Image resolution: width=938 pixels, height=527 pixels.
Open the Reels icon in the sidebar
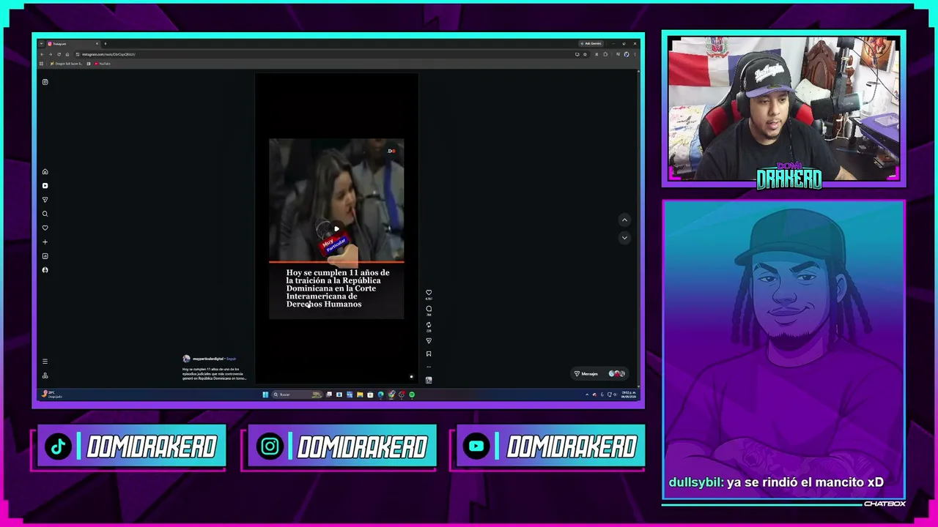point(45,186)
